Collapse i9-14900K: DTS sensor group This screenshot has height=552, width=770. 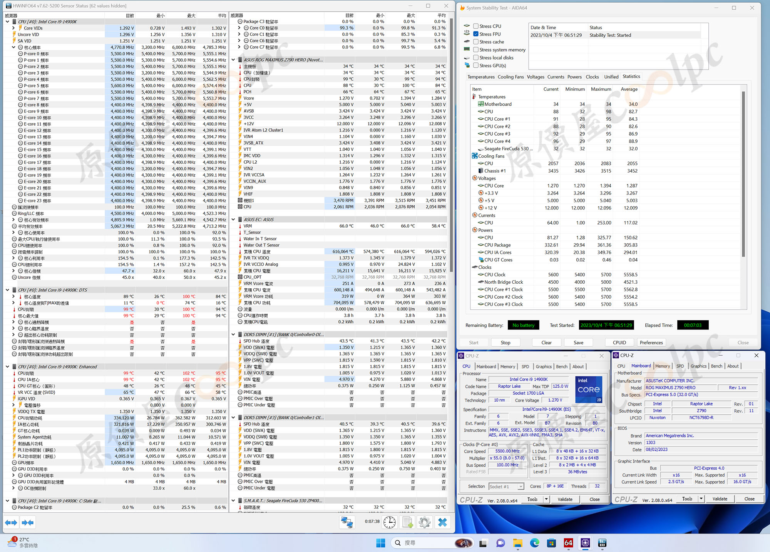[x=7, y=290]
